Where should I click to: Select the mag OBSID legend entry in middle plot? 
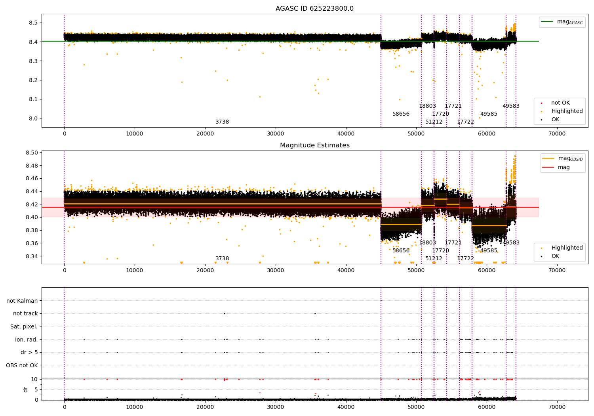[x=570, y=158]
